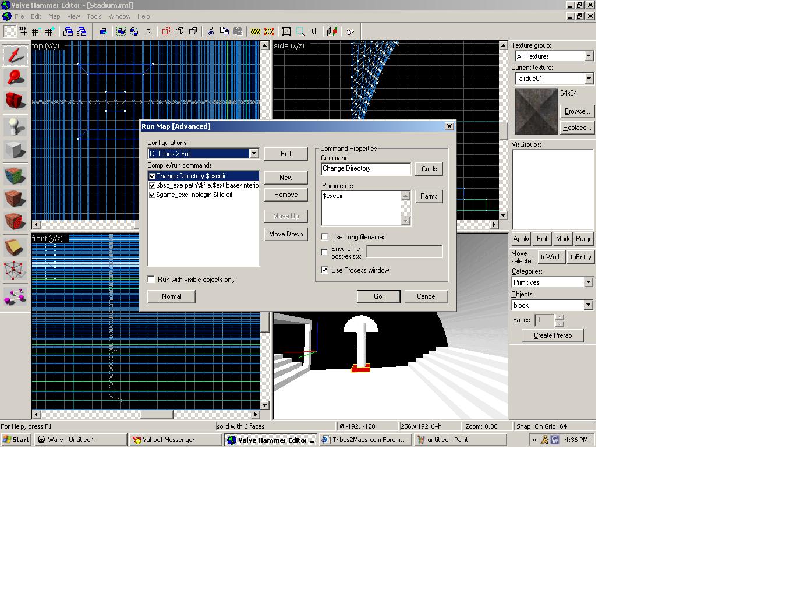Click the Go! button
786x590 pixels.
point(378,296)
